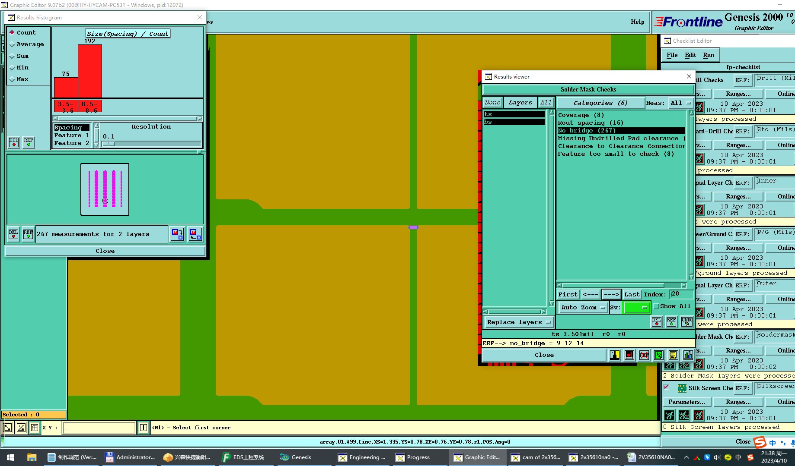
Task: Open yellow report note icon in Results viewer
Action: click(x=674, y=355)
